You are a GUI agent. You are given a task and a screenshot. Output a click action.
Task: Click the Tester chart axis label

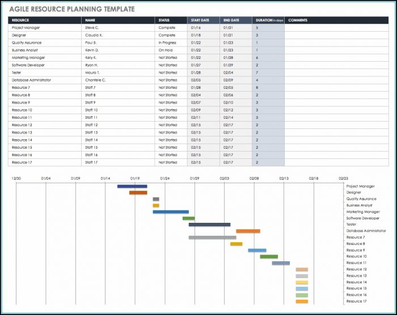click(351, 225)
